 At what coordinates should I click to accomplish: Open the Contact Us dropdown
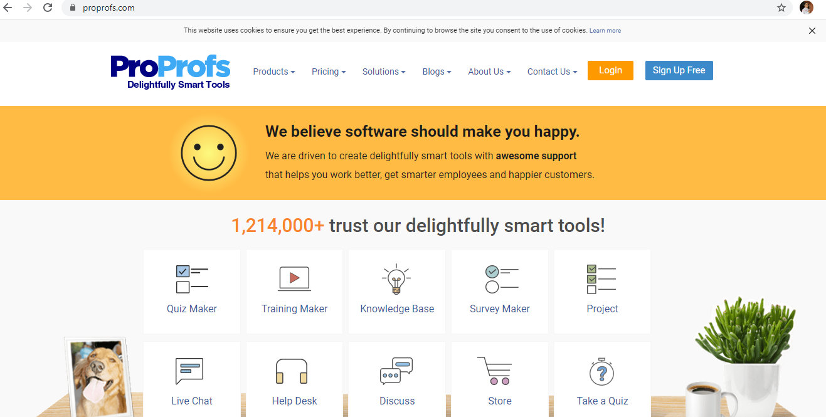552,71
